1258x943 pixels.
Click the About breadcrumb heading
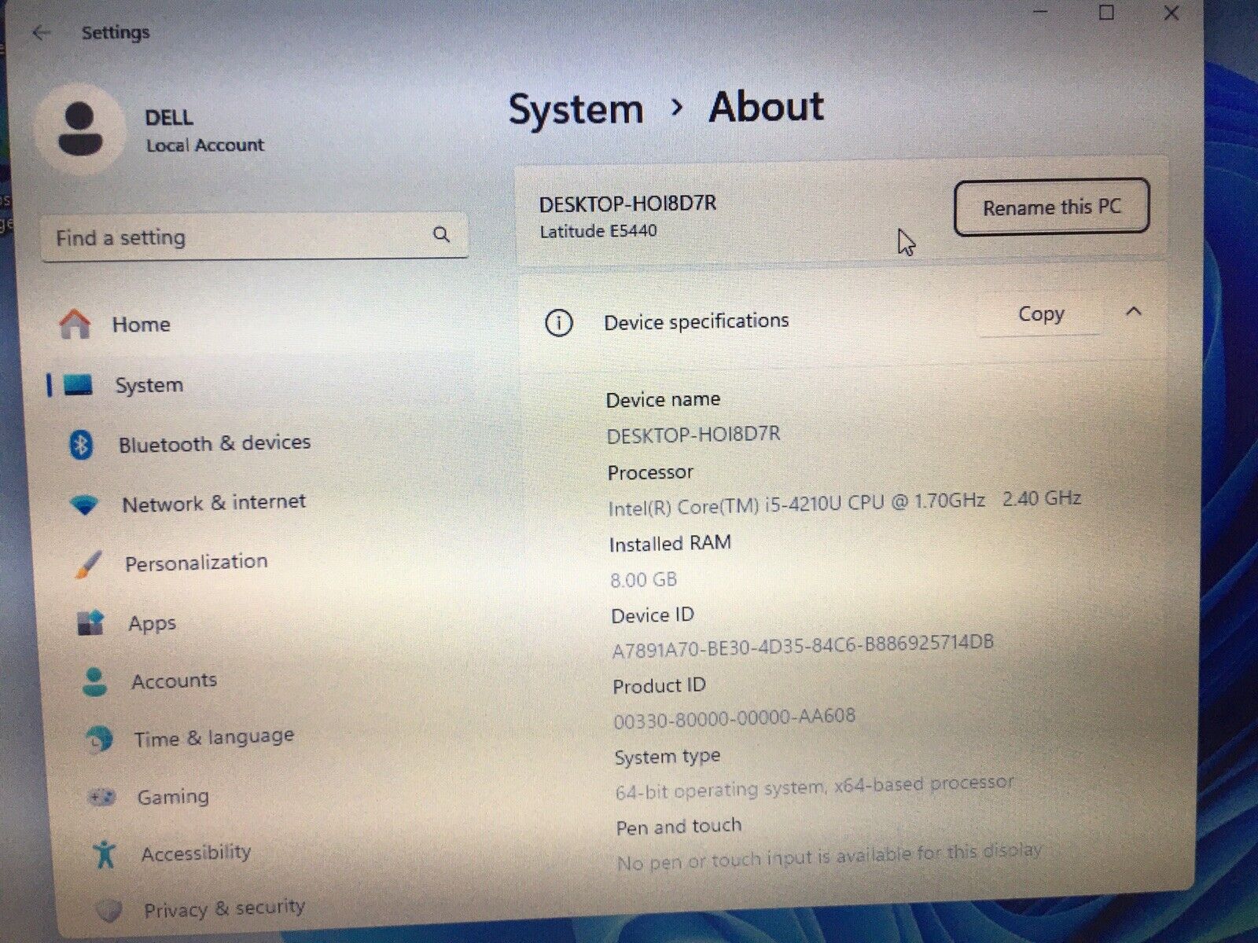click(x=766, y=107)
